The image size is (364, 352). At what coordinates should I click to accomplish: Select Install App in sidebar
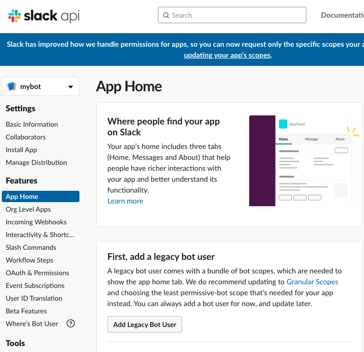click(21, 150)
